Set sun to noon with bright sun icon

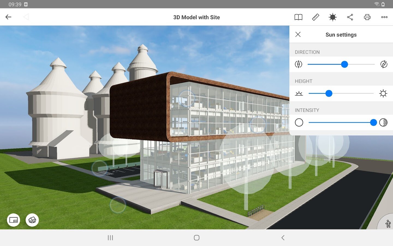(x=384, y=93)
